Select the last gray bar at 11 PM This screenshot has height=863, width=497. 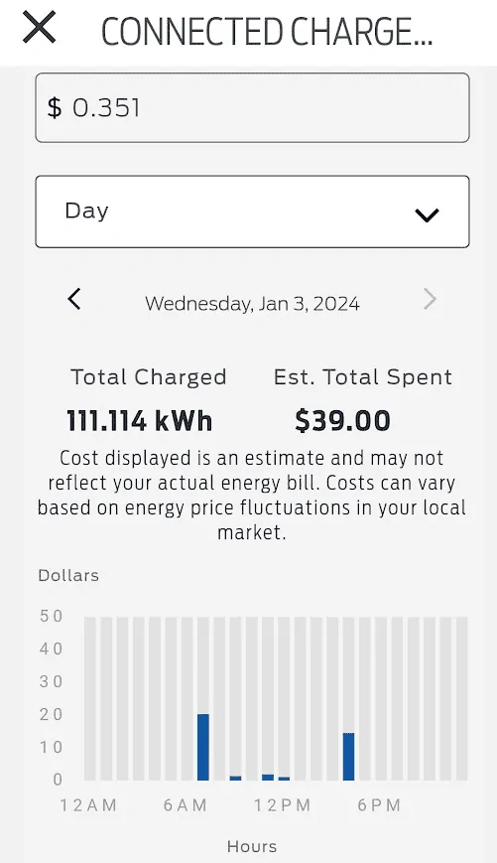pos(462,698)
